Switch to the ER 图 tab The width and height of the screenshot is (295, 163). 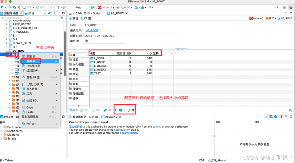(x=85, y=18)
